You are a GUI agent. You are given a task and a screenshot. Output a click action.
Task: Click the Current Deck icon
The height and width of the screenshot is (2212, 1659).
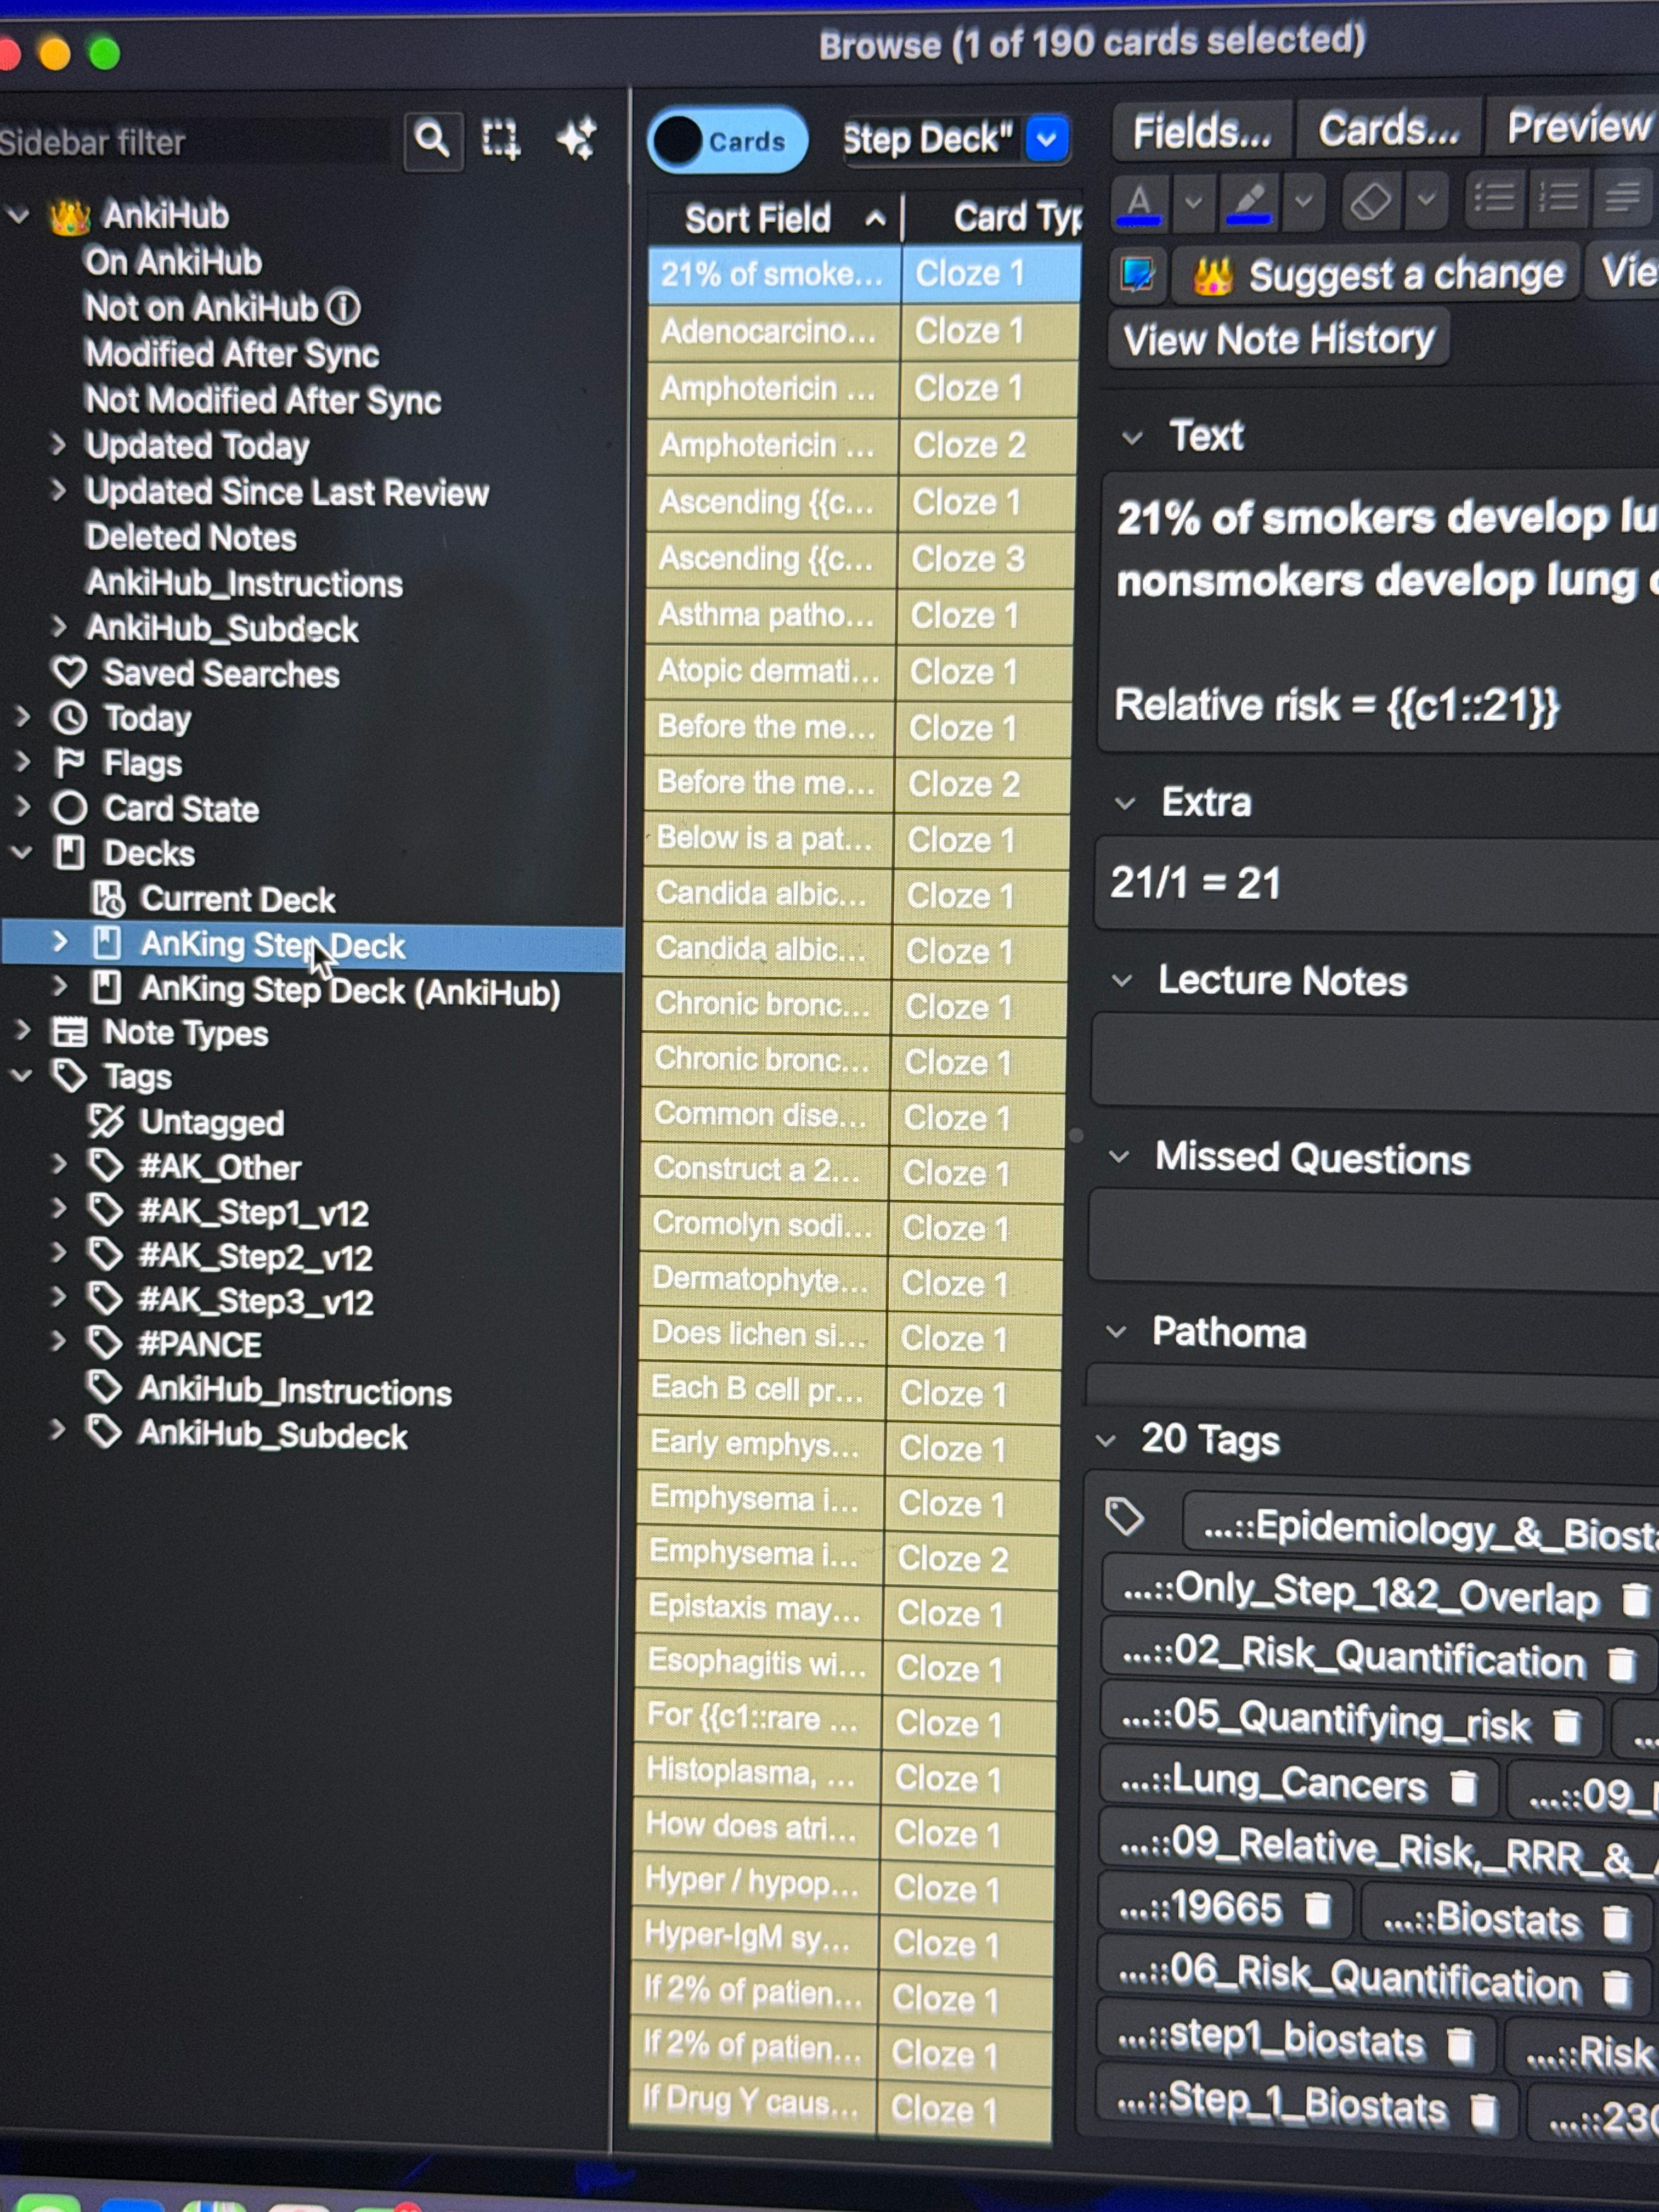point(107,899)
